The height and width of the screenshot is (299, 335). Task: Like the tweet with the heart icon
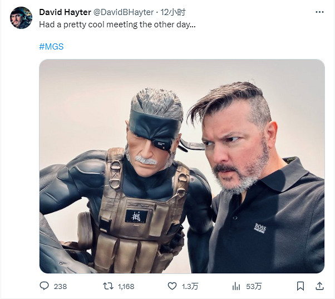pos(173,286)
